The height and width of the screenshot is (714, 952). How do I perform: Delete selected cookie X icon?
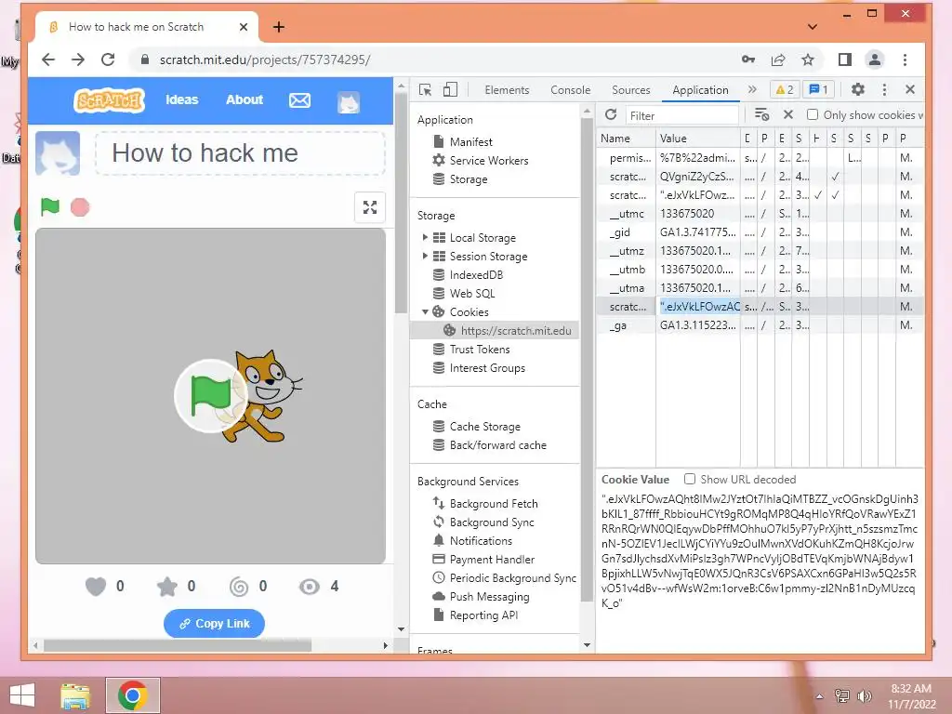(788, 114)
